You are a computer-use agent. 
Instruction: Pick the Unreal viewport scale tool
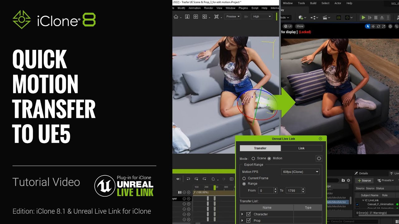383,26
